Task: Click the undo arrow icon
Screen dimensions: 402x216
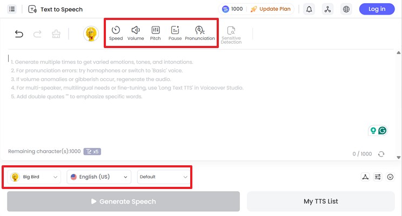Action: pos(19,34)
